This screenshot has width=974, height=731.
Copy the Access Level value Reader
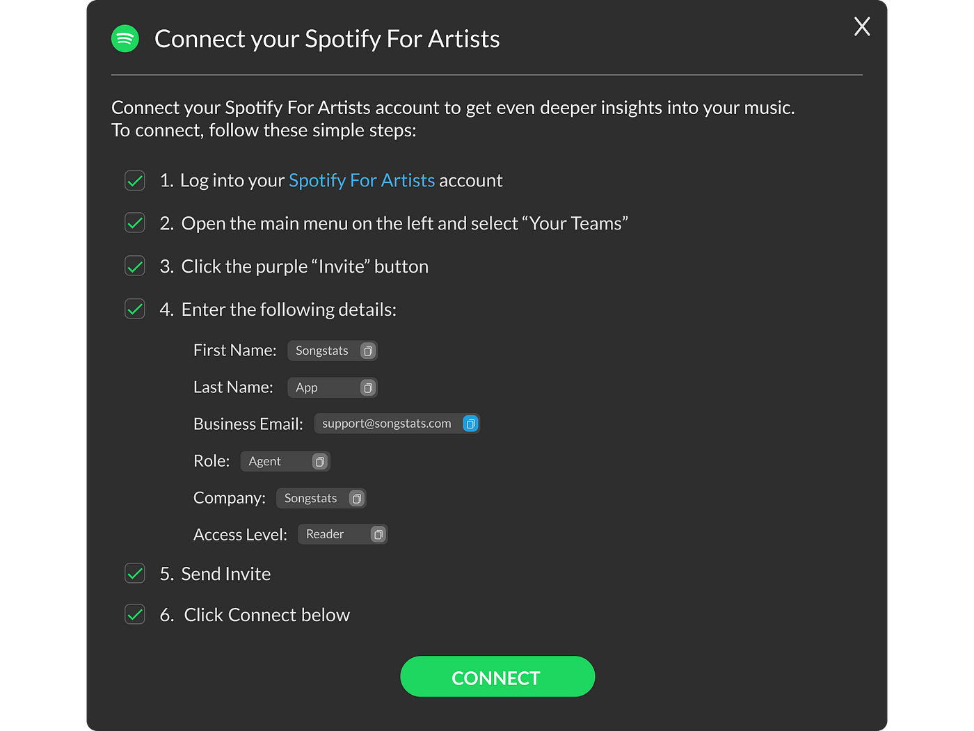378,535
